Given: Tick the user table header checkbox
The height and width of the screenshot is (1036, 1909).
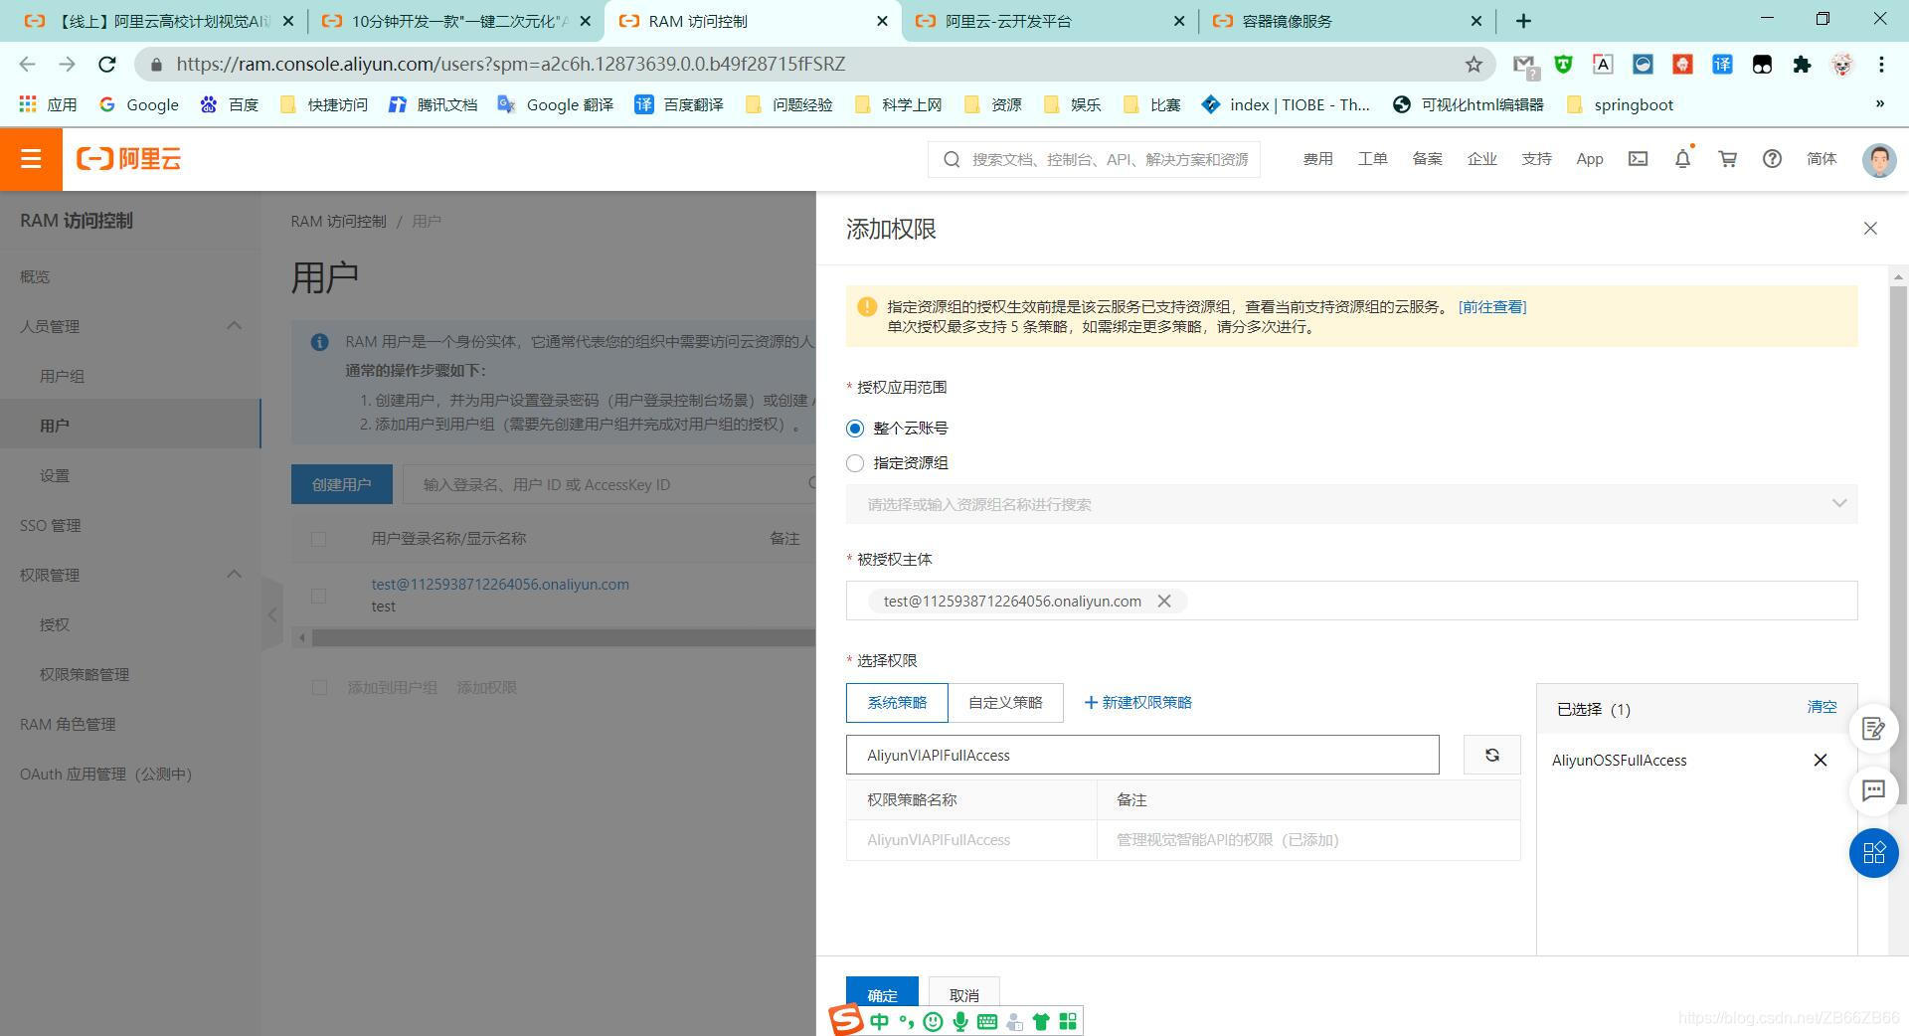Looking at the screenshot, I should 318,539.
